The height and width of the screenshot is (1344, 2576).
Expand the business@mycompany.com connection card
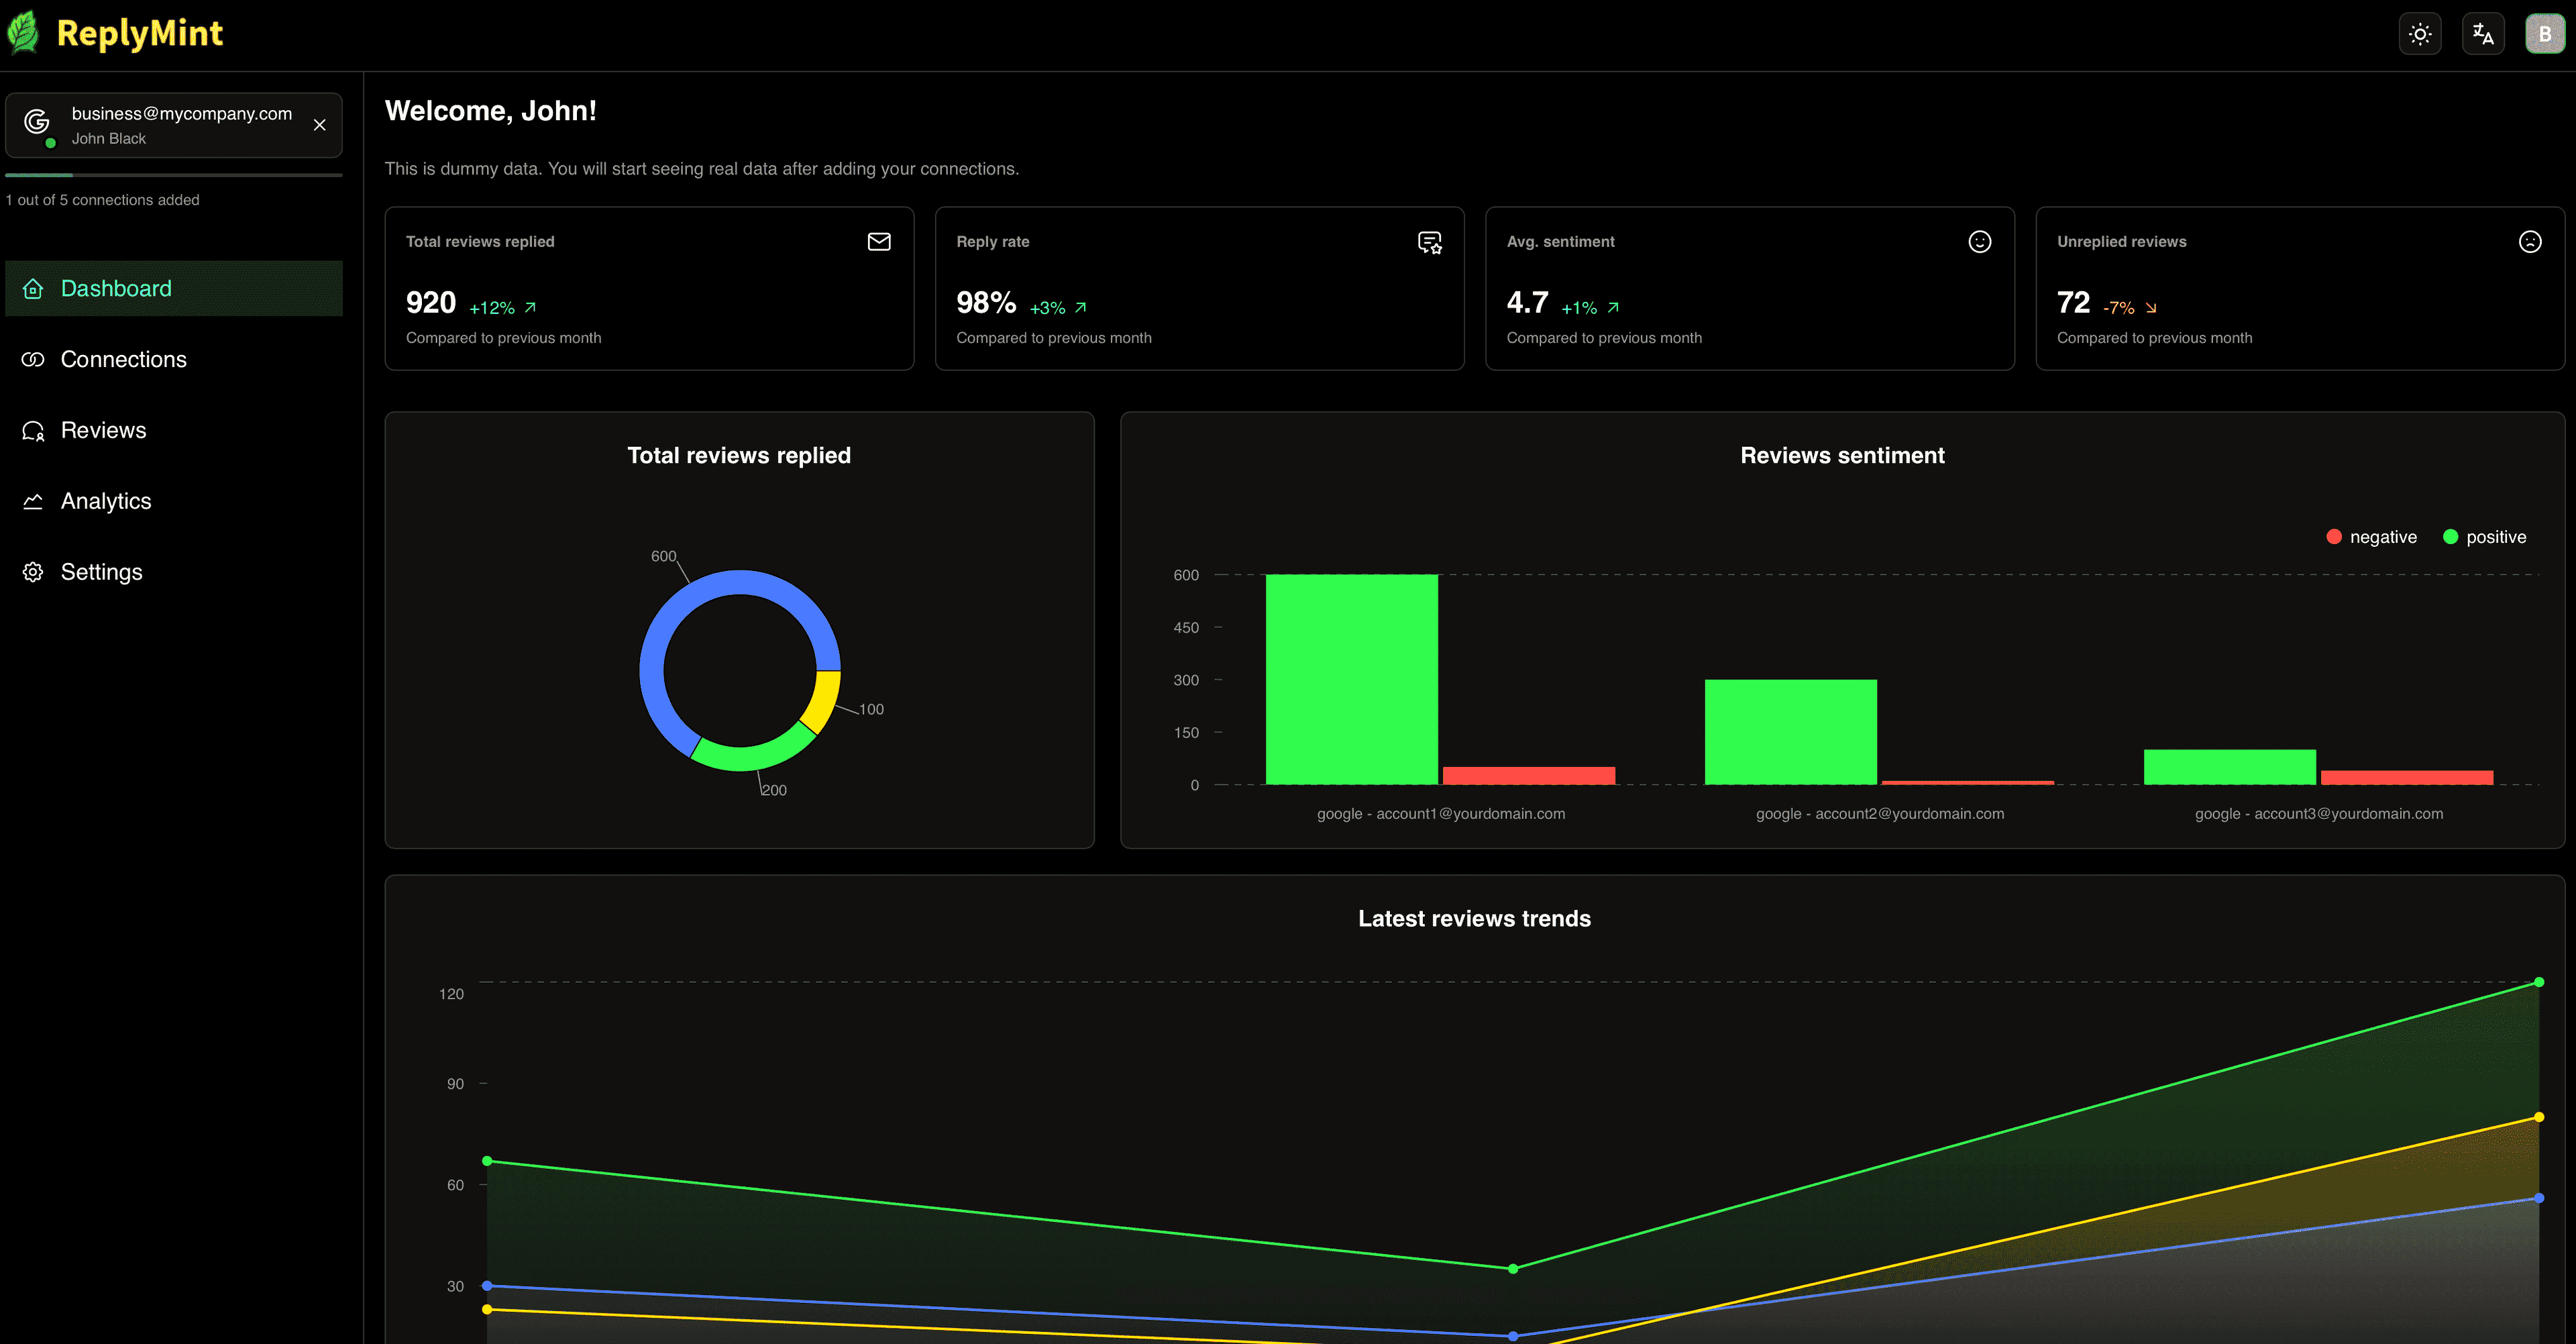point(174,124)
